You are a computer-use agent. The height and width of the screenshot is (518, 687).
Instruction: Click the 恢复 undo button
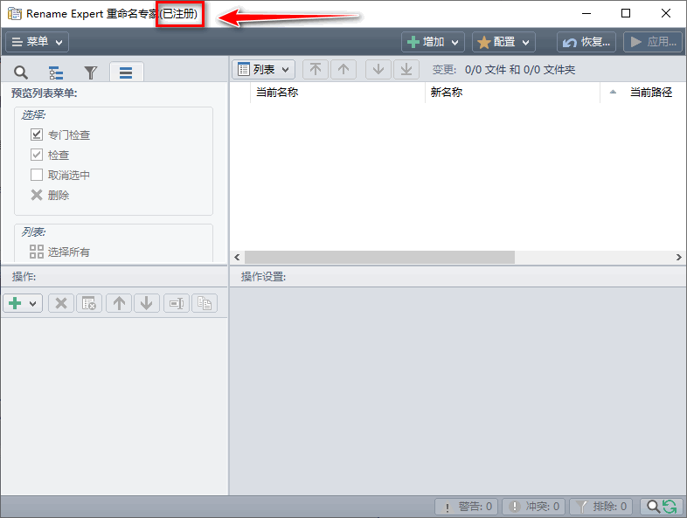(x=586, y=42)
